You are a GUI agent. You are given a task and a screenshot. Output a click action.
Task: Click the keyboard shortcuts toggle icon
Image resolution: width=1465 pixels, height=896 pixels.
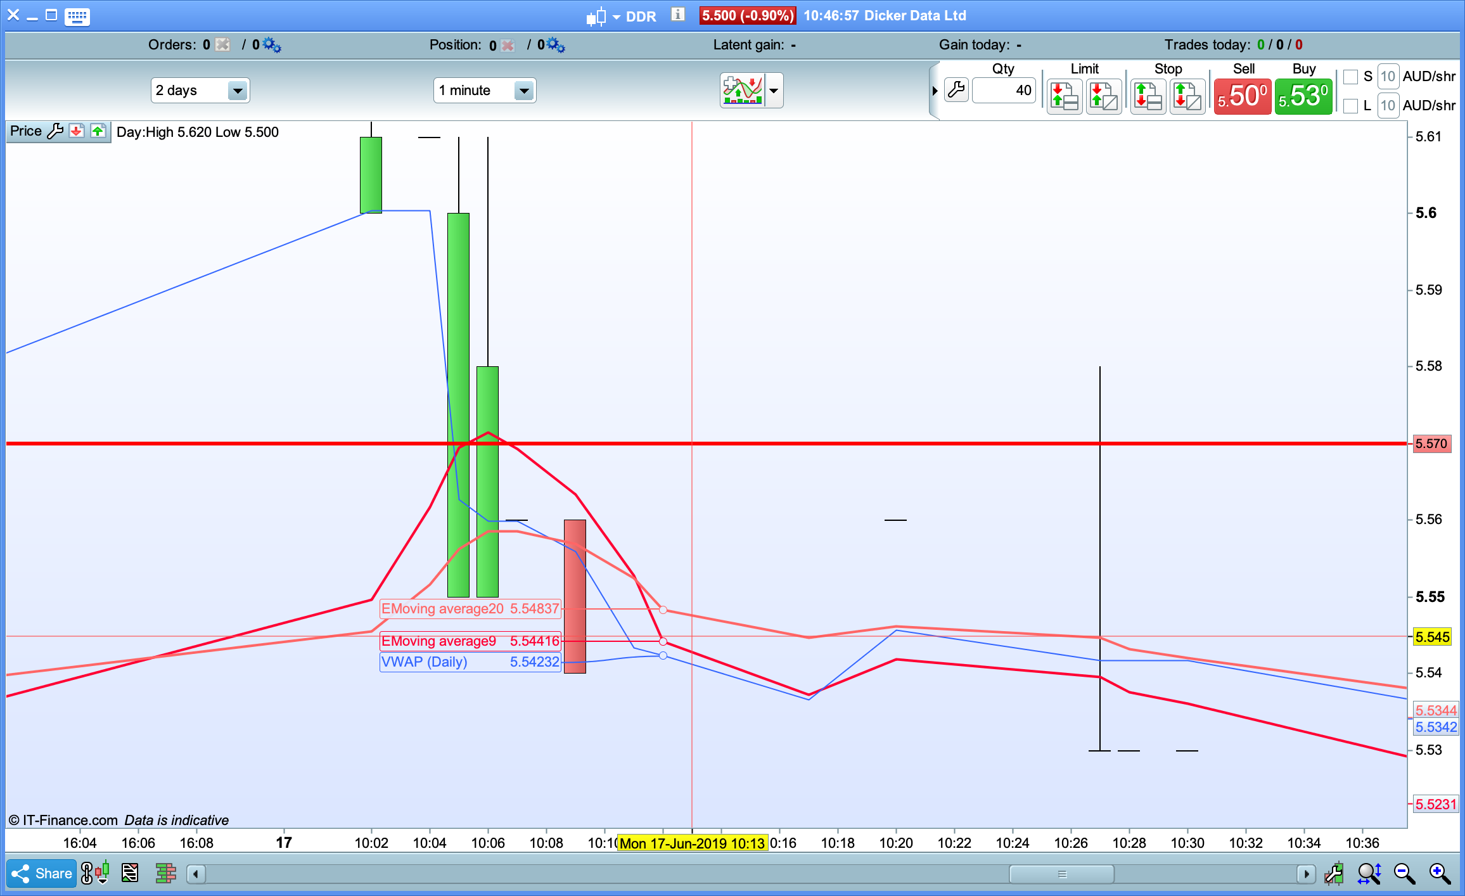click(77, 16)
